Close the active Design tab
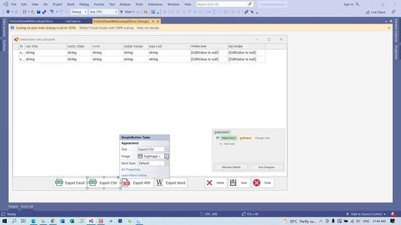 click(158, 21)
